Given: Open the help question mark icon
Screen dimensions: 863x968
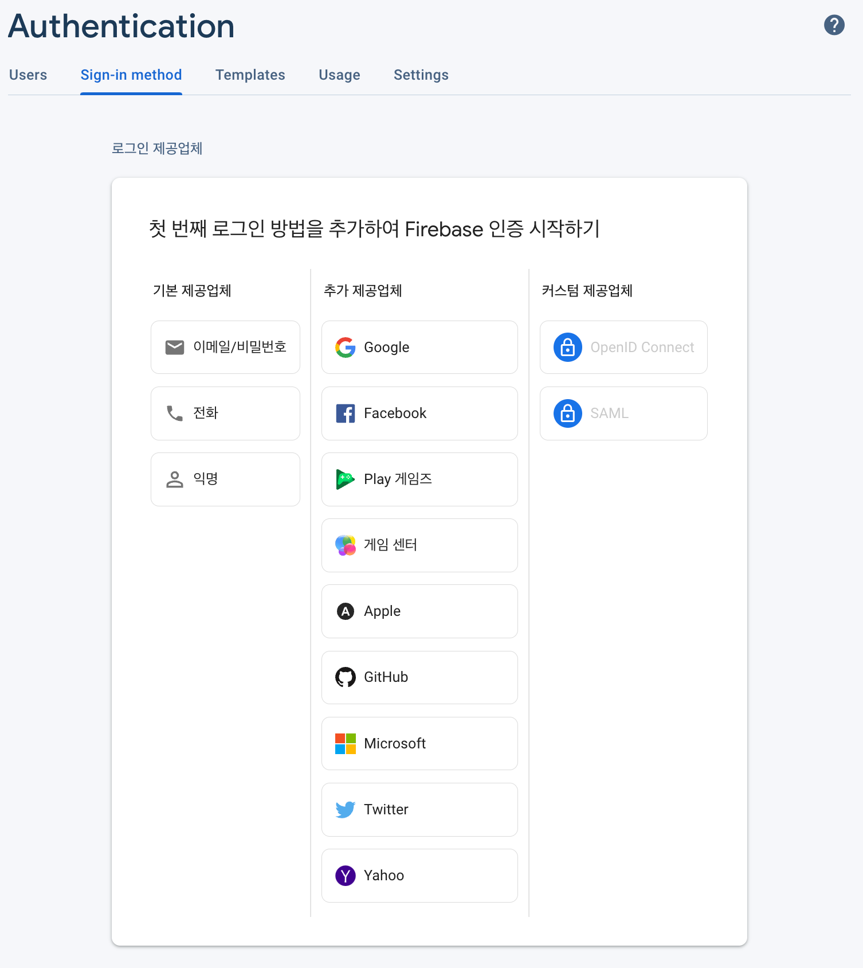Looking at the screenshot, I should pos(834,25).
